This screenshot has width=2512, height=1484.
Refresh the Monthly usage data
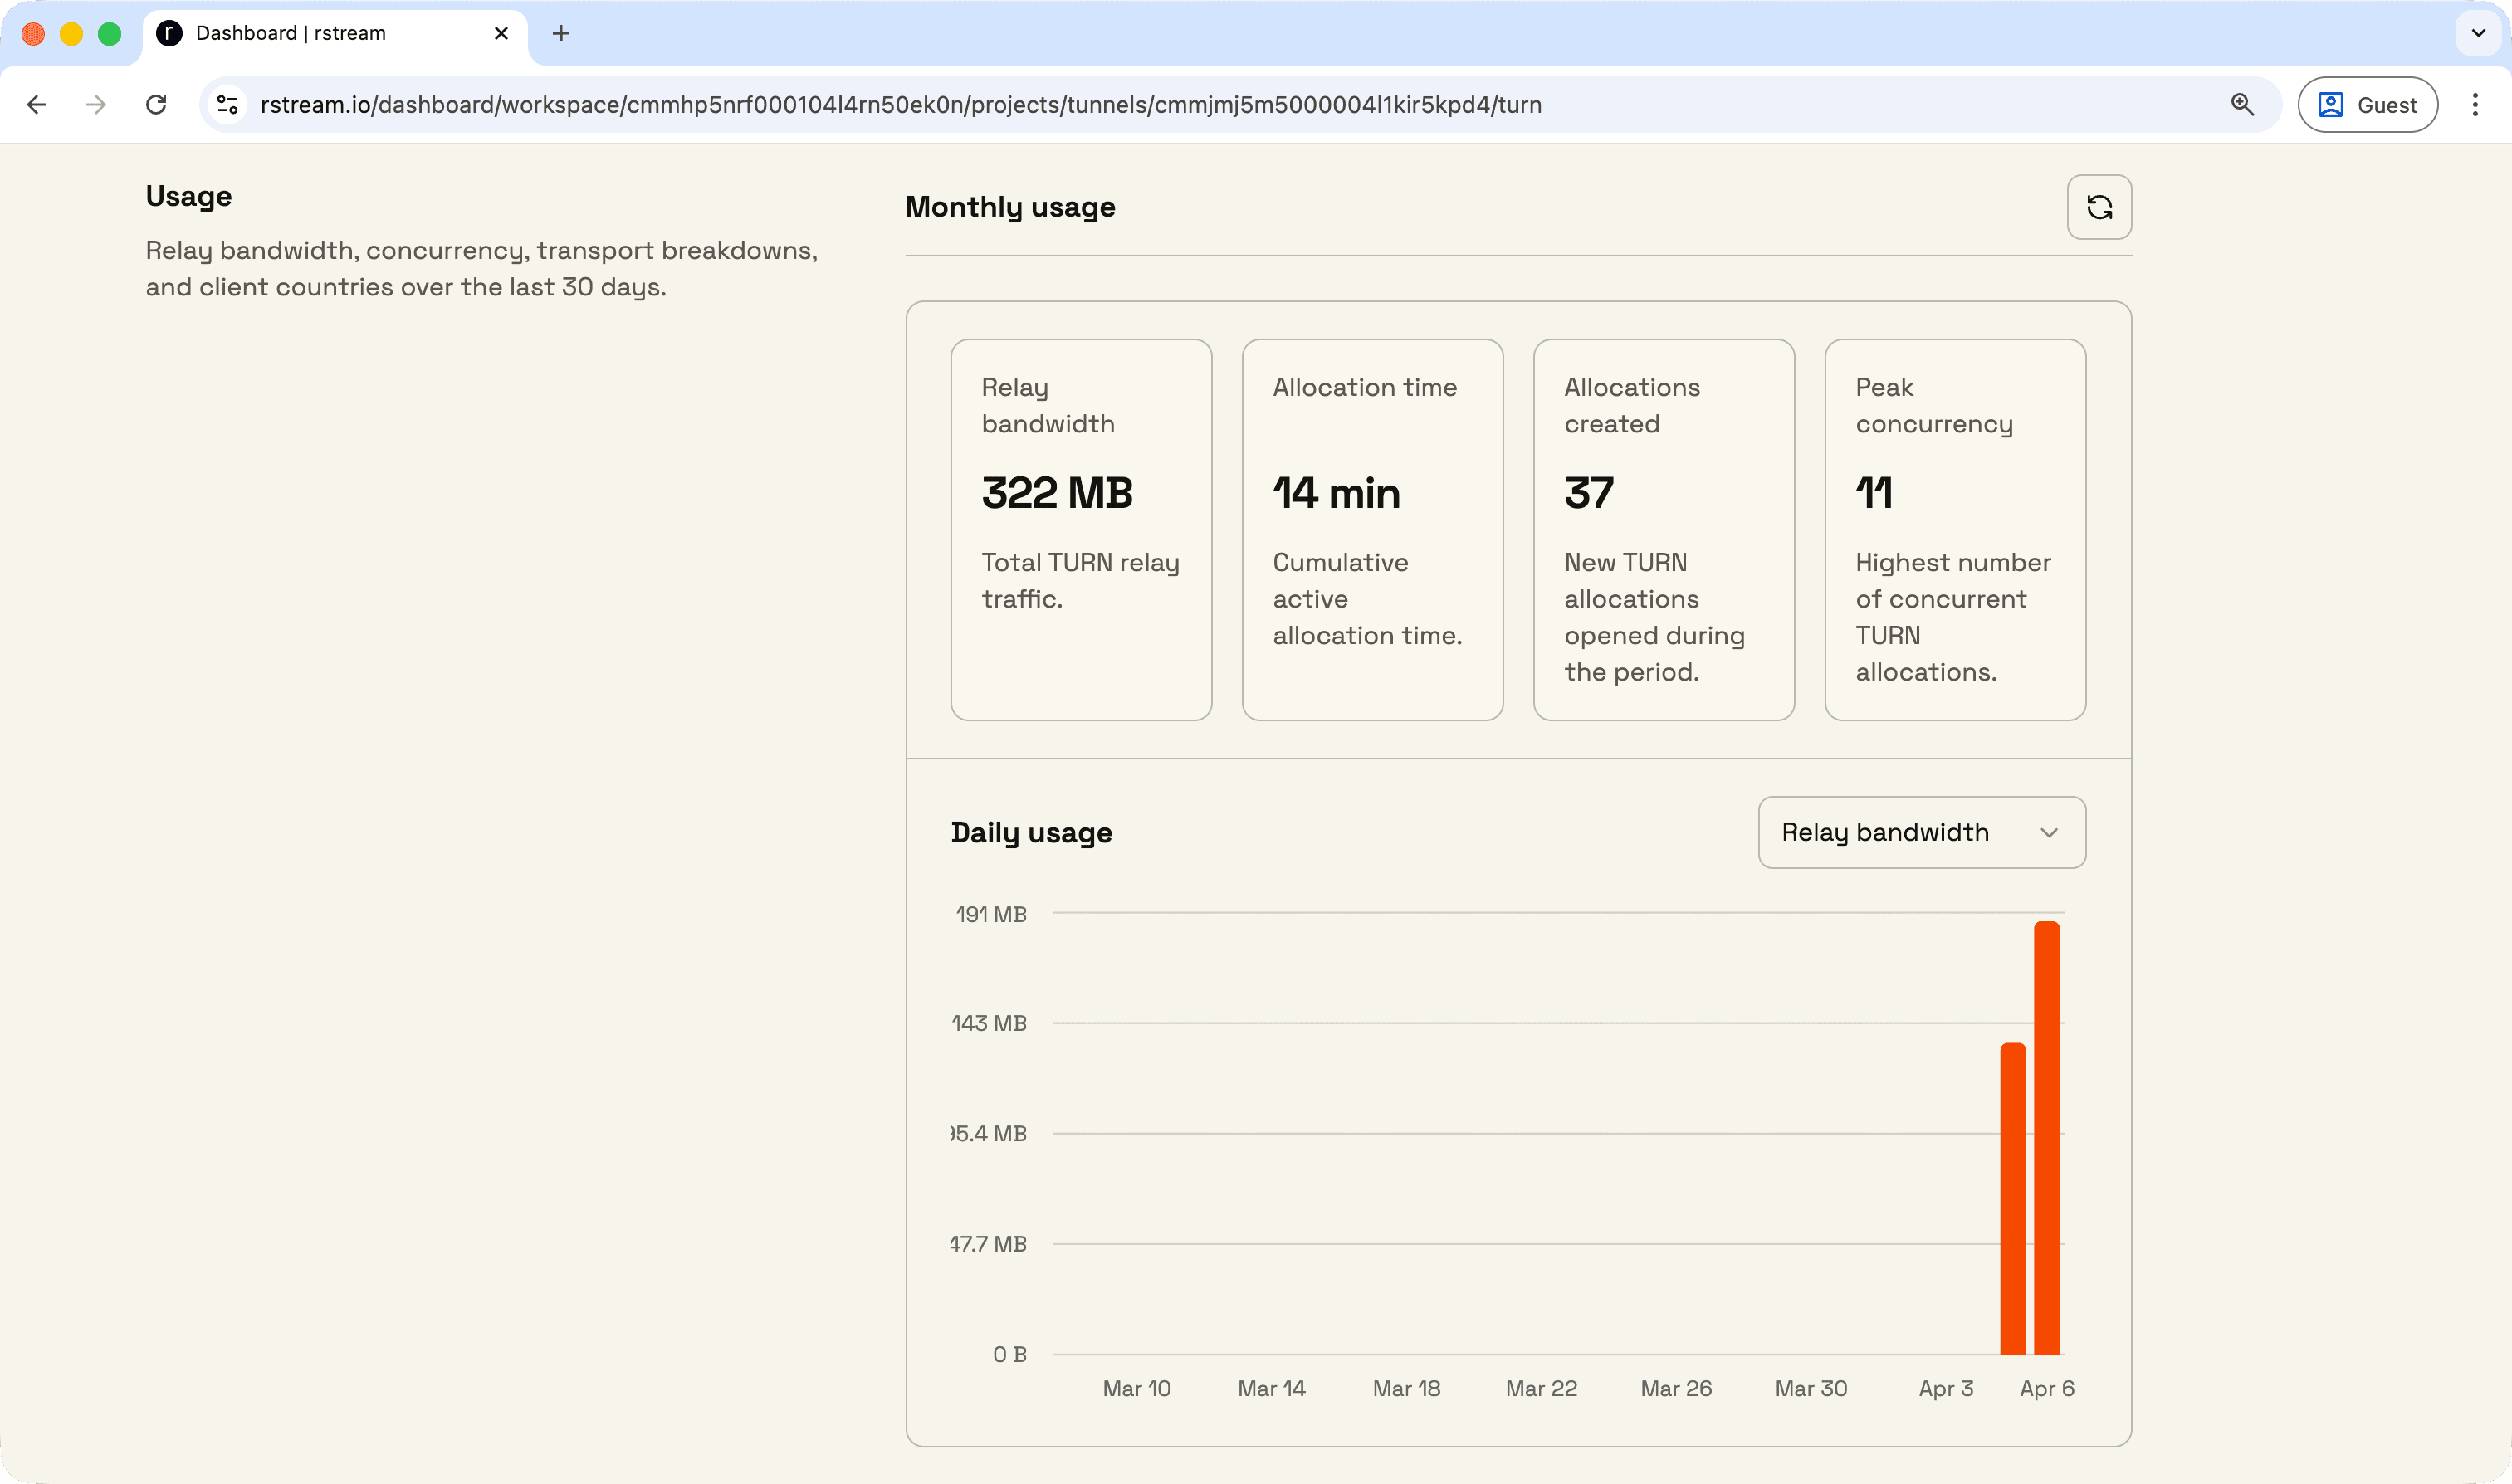click(2098, 207)
